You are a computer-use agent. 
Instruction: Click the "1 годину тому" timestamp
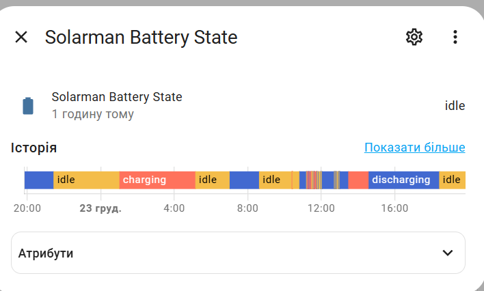[x=93, y=114]
